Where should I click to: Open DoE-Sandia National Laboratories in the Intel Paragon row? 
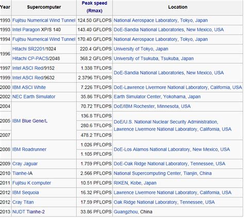(x=149, y=30)
